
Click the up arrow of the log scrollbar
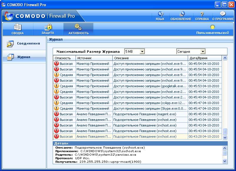tap(225, 58)
